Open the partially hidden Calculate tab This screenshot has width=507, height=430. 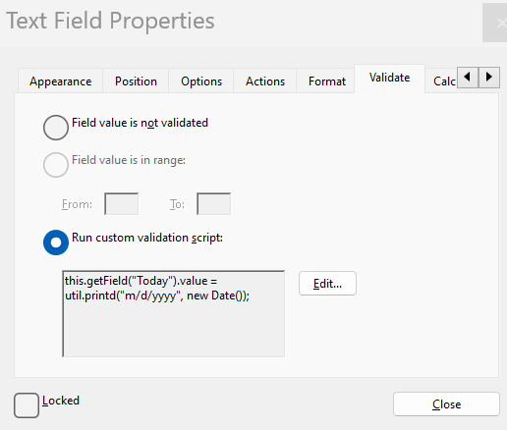(x=444, y=81)
